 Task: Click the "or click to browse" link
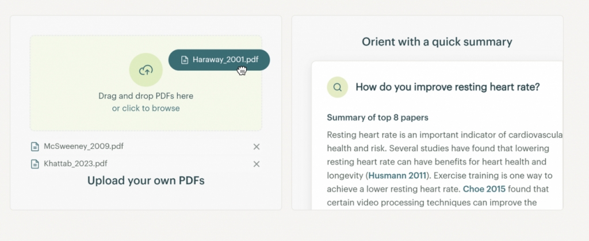146,108
